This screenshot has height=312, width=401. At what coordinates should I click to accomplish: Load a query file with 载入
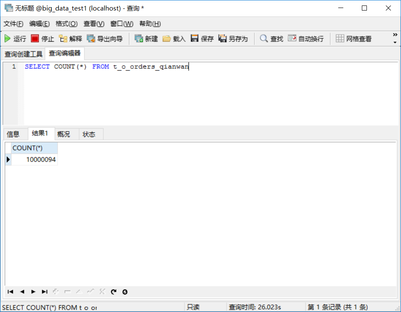pos(172,38)
